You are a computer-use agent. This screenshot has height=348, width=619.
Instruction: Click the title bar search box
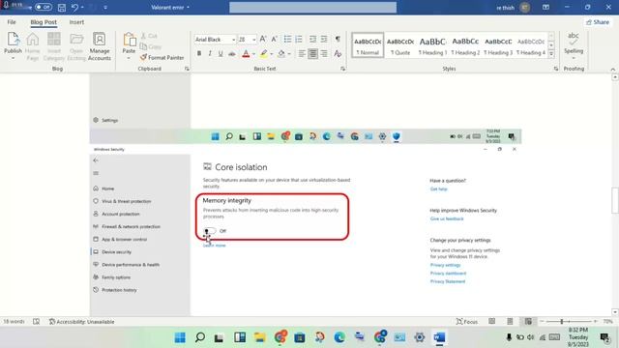[312, 8]
